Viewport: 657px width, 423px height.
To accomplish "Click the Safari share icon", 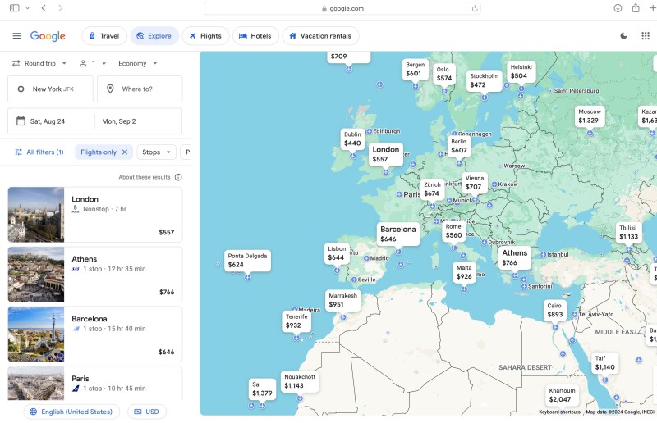I will (x=636, y=8).
